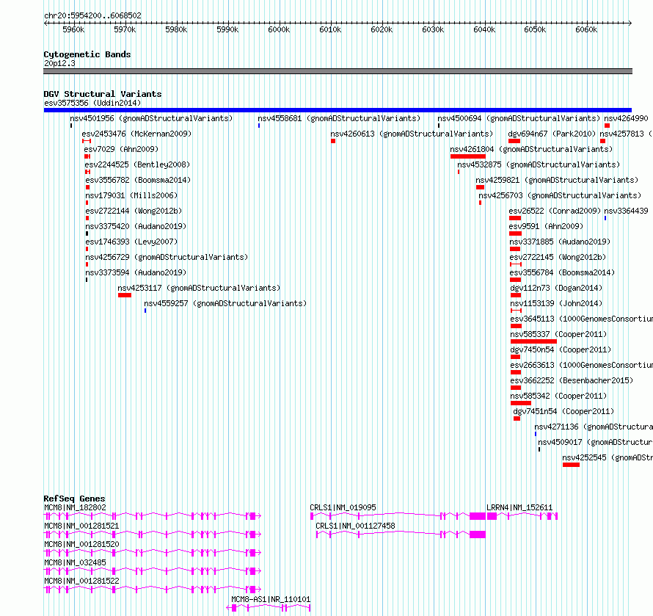Click nsv3371885 (Audano2019) label
The height and width of the screenshot is (616, 653).
[560, 242]
